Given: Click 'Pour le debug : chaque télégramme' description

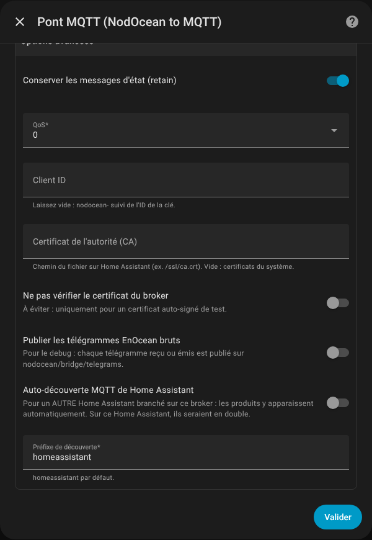Looking at the screenshot, I should point(133,359).
